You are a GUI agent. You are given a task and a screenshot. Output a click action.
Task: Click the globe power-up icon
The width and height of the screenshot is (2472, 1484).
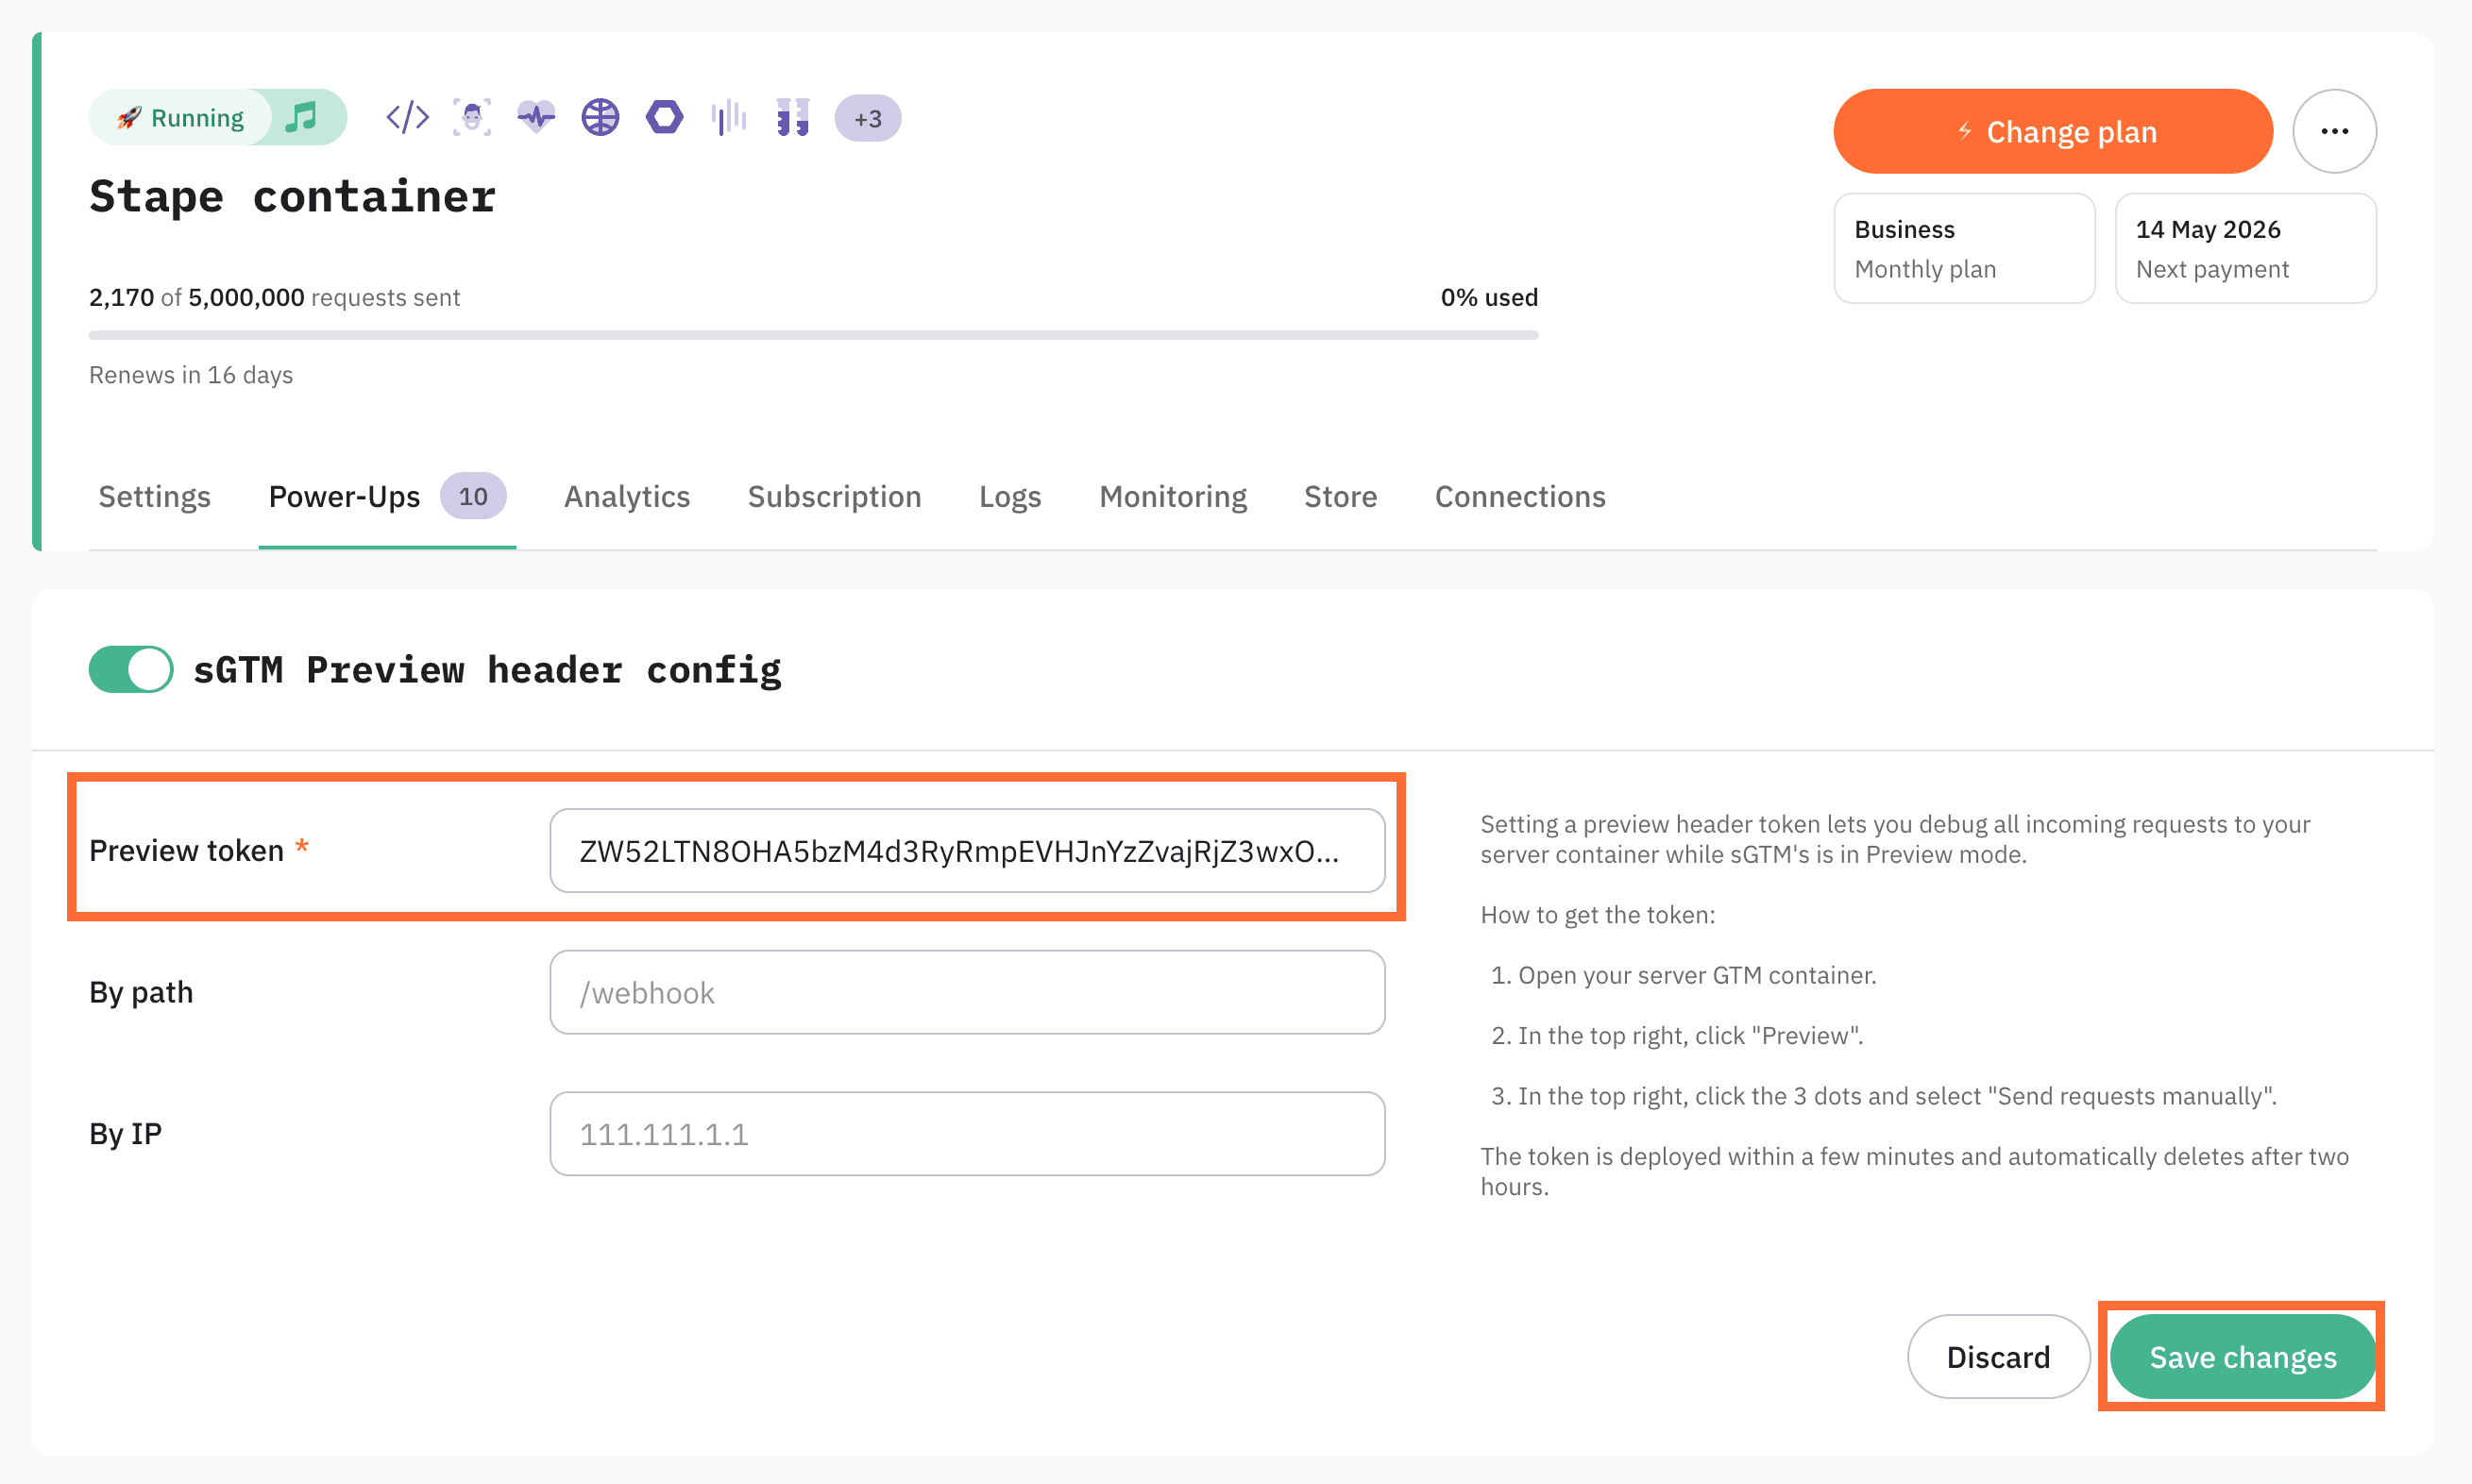tap(600, 118)
